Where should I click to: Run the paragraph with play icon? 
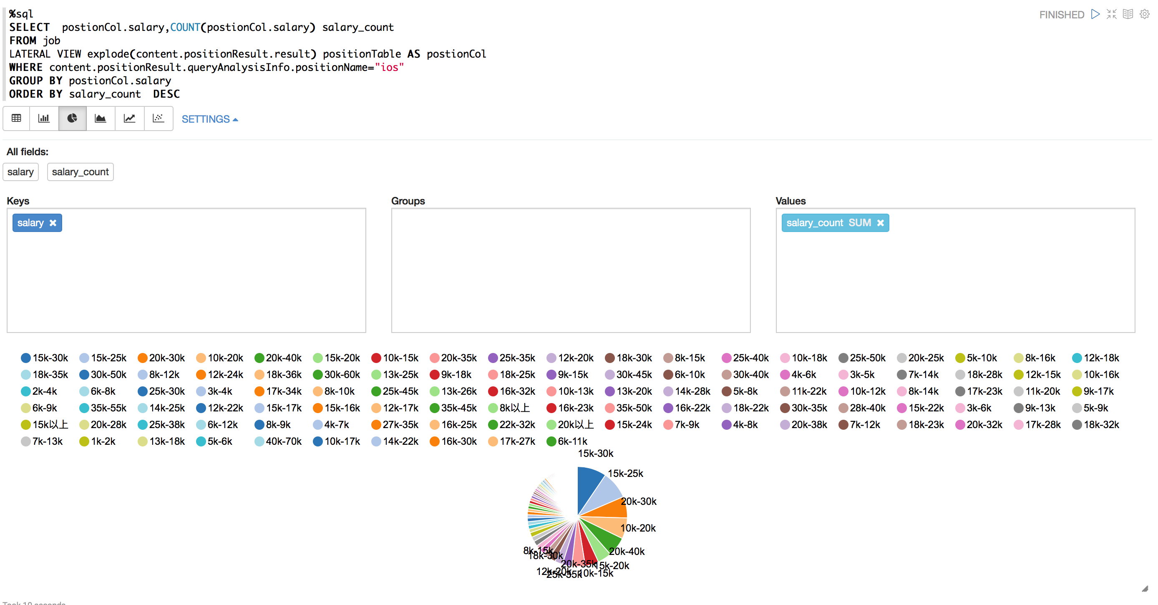coord(1095,14)
